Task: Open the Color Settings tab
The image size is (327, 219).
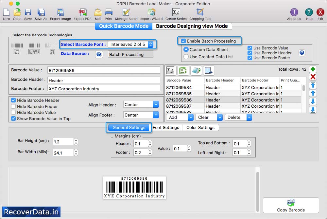Action: [200, 127]
